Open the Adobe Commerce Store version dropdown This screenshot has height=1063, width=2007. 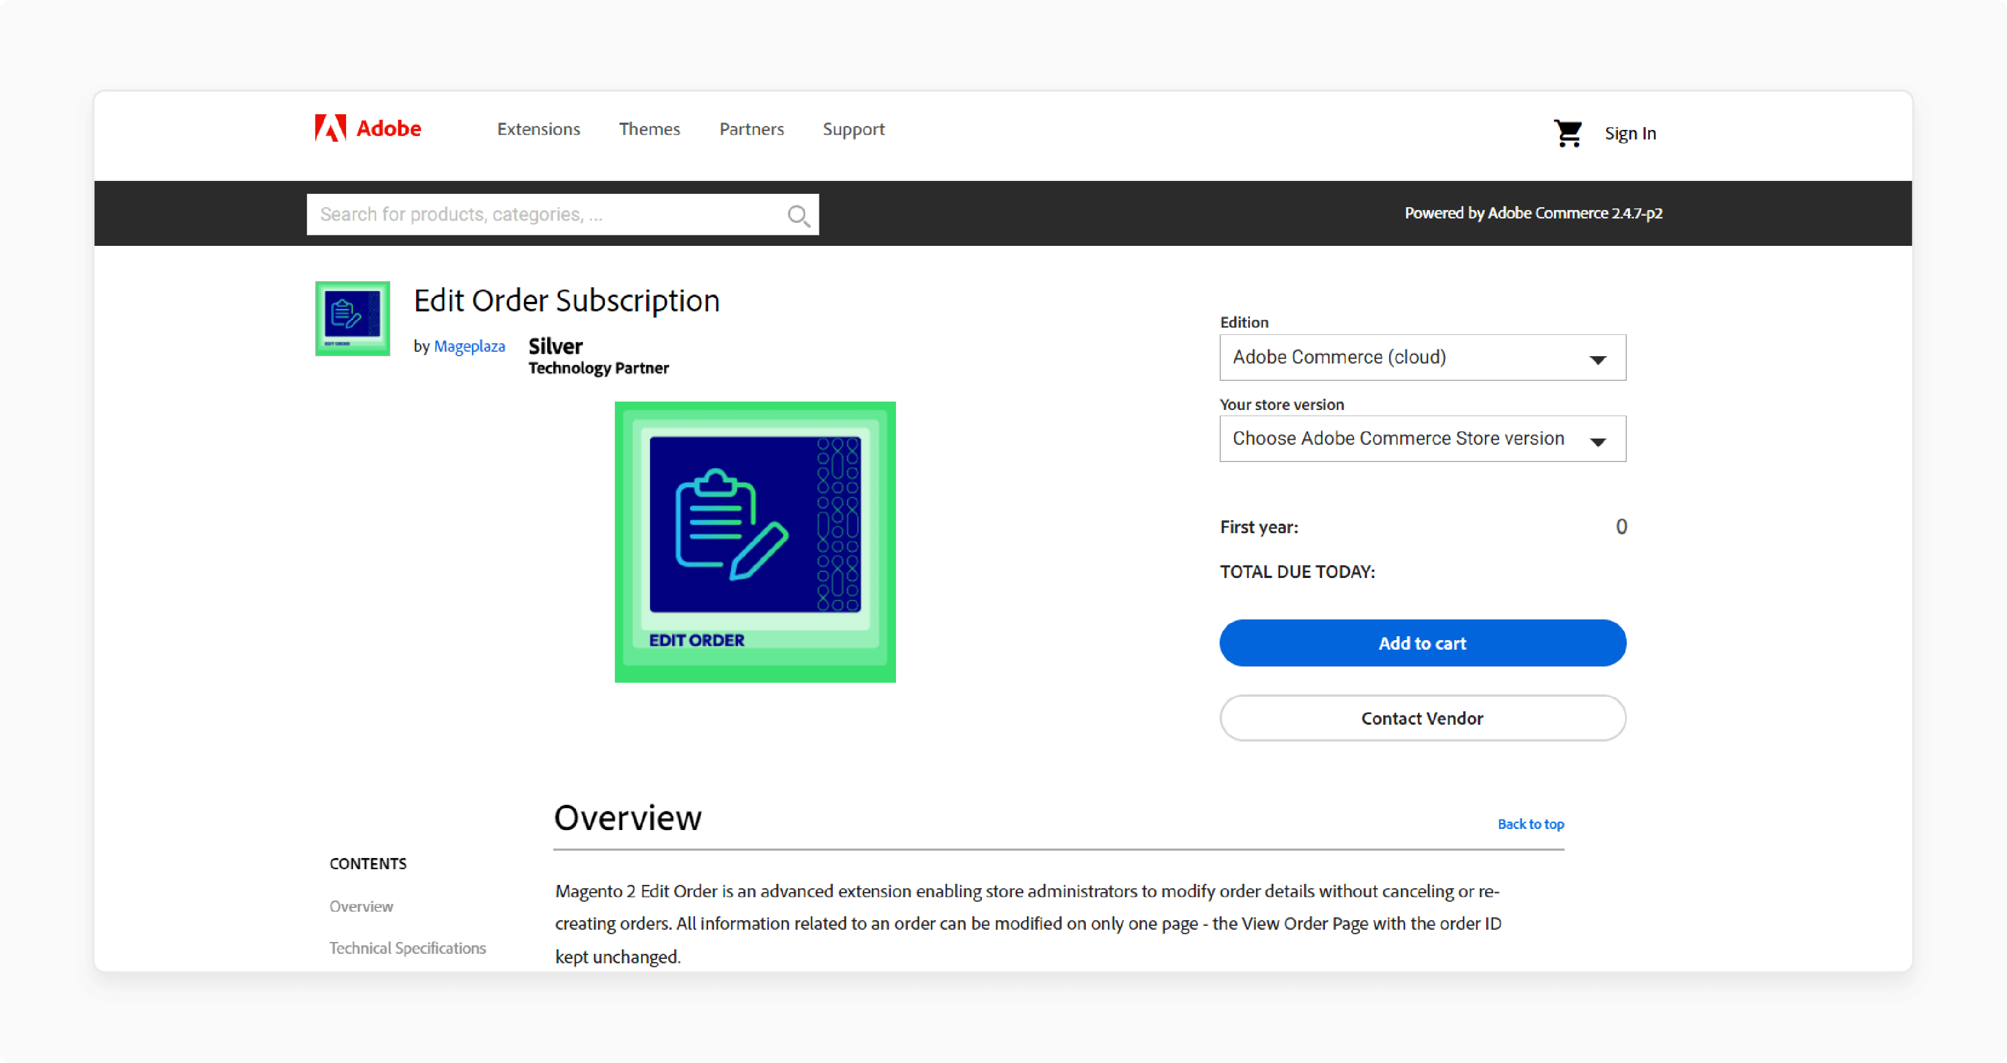tap(1422, 438)
